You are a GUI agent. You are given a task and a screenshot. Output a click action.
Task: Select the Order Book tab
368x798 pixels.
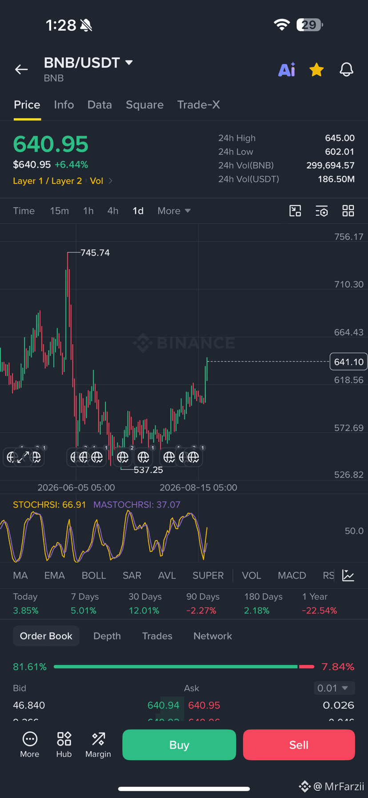click(46, 636)
